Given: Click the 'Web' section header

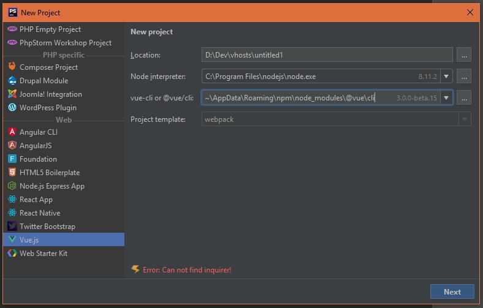Looking at the screenshot, I should click(64, 119).
